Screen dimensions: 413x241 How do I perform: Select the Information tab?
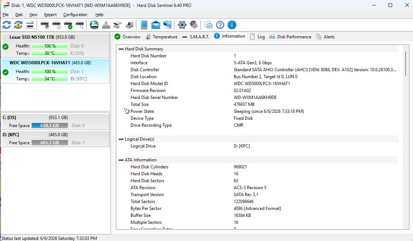(x=230, y=36)
